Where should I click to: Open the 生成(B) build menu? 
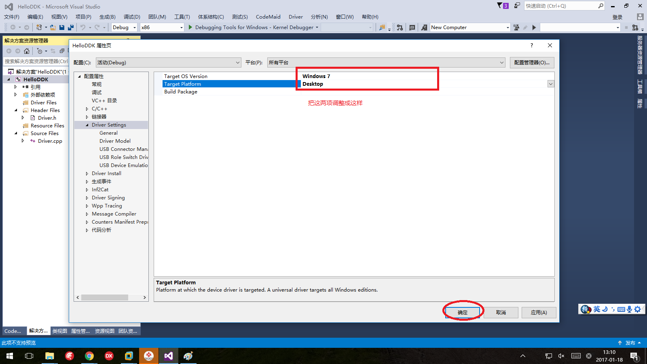(108, 17)
